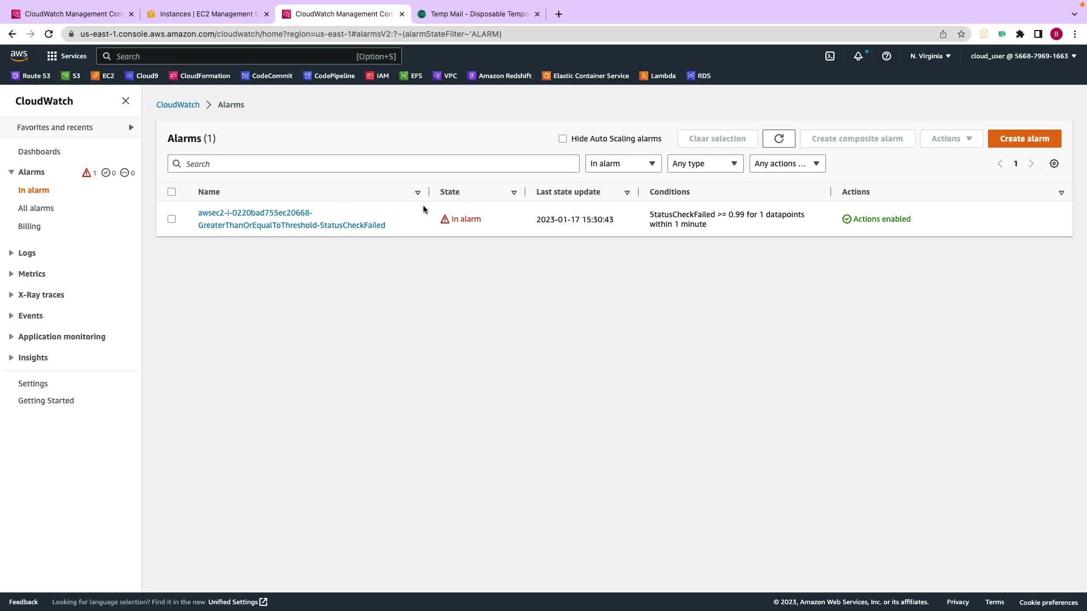Open the Any type filter dropdown
This screenshot has width=1087, height=611.
pyautogui.click(x=705, y=163)
